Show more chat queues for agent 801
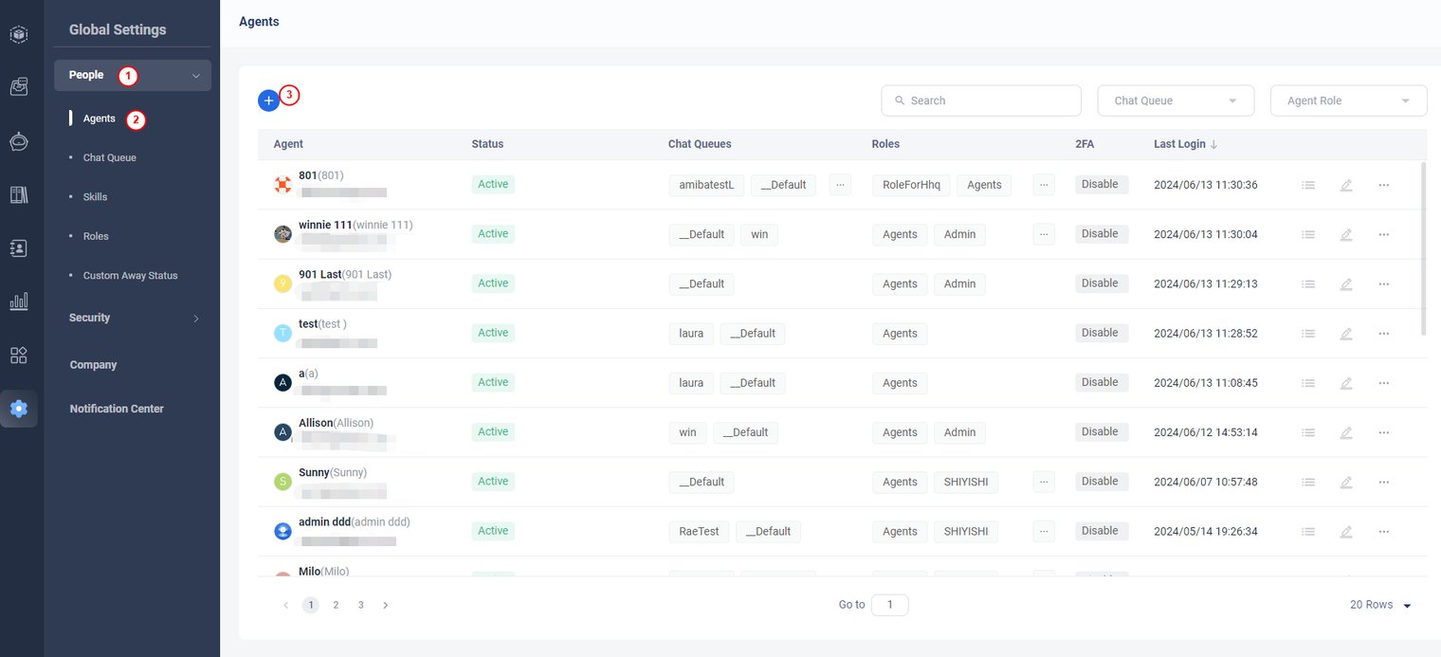Viewport: 1441px width, 657px height. (x=840, y=185)
